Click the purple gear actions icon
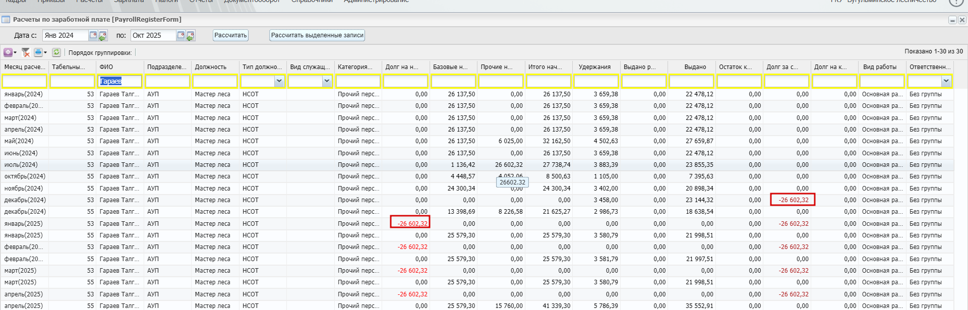This screenshot has height=310, width=968. (x=8, y=52)
